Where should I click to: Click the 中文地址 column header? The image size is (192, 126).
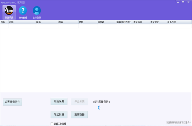pyautogui.click(x=158, y=22)
